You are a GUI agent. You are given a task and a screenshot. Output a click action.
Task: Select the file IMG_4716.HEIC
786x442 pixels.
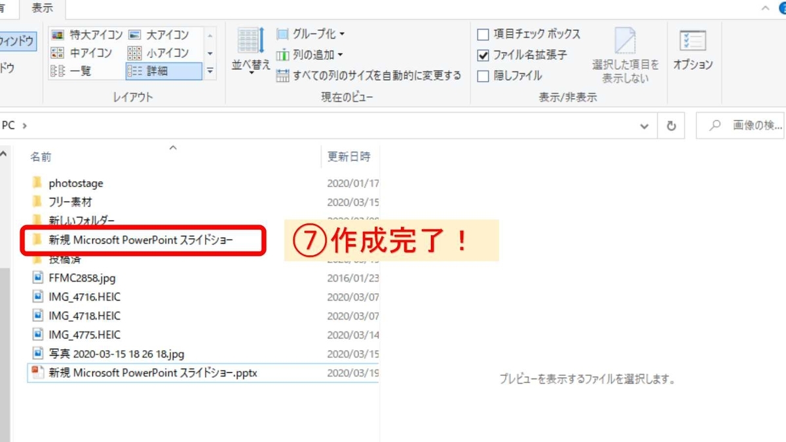pos(84,297)
